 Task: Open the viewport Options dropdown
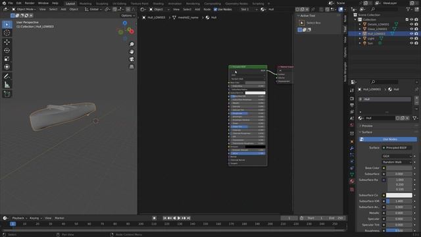(128, 16)
